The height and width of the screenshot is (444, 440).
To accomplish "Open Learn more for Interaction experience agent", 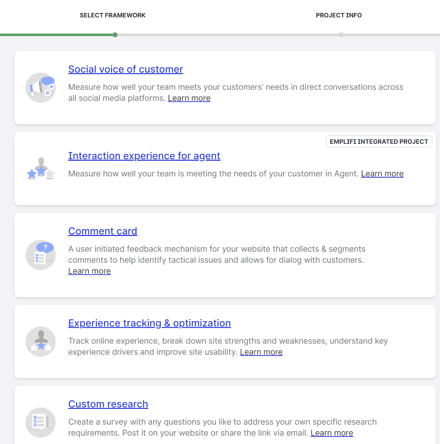I will tap(382, 174).
